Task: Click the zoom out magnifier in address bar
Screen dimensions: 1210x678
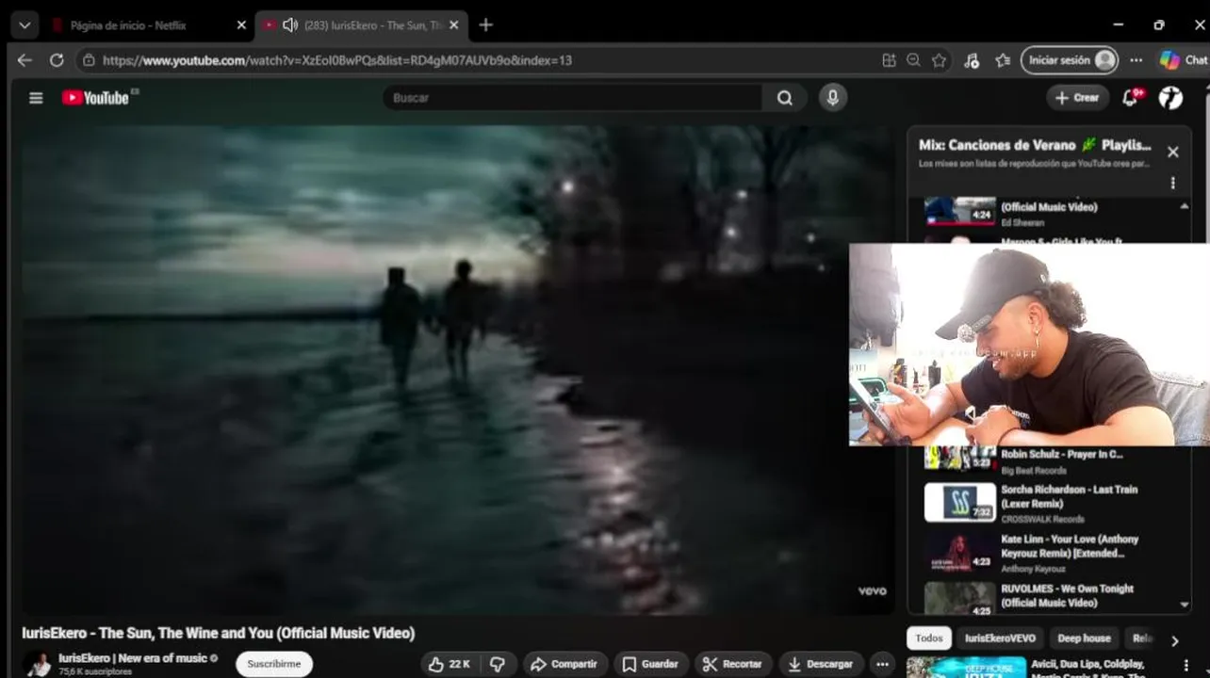Action: 913,60
